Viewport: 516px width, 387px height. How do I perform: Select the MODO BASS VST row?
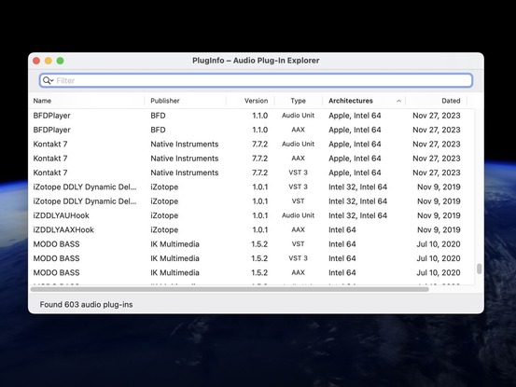tap(252, 244)
